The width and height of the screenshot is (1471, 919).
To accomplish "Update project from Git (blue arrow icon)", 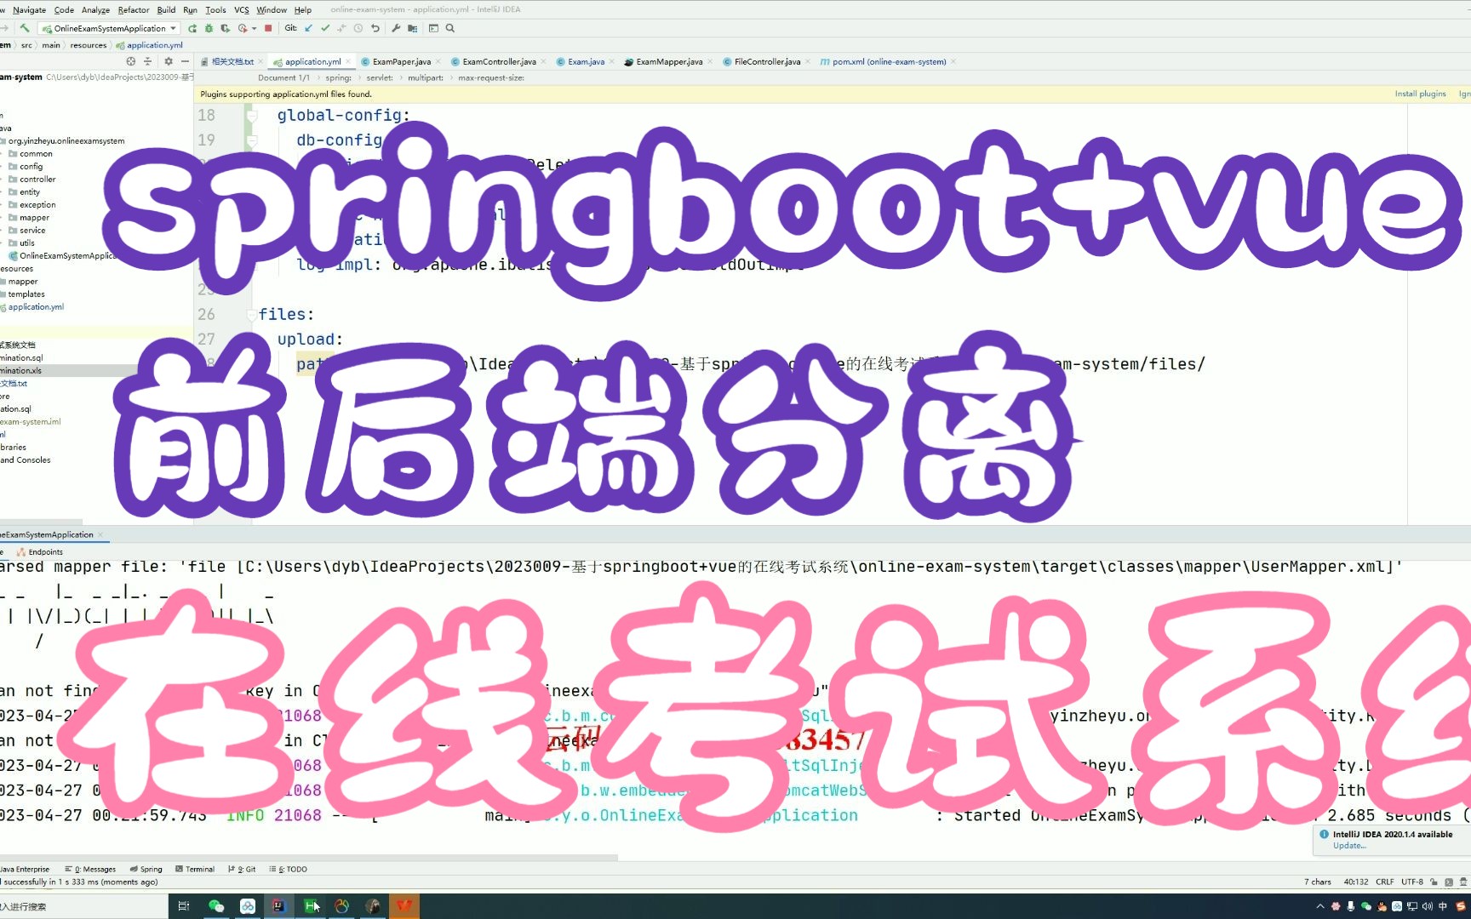I will click(307, 28).
